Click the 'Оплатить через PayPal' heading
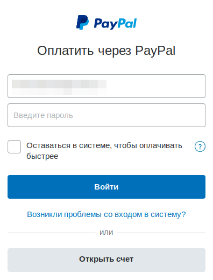Viewport: 213px width, 280px height. point(106,51)
